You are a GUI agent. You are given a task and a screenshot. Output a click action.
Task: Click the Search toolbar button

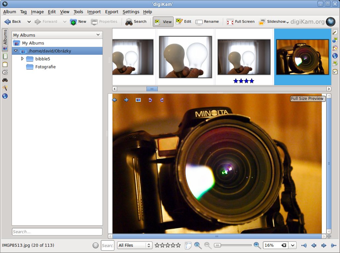[x=136, y=22]
